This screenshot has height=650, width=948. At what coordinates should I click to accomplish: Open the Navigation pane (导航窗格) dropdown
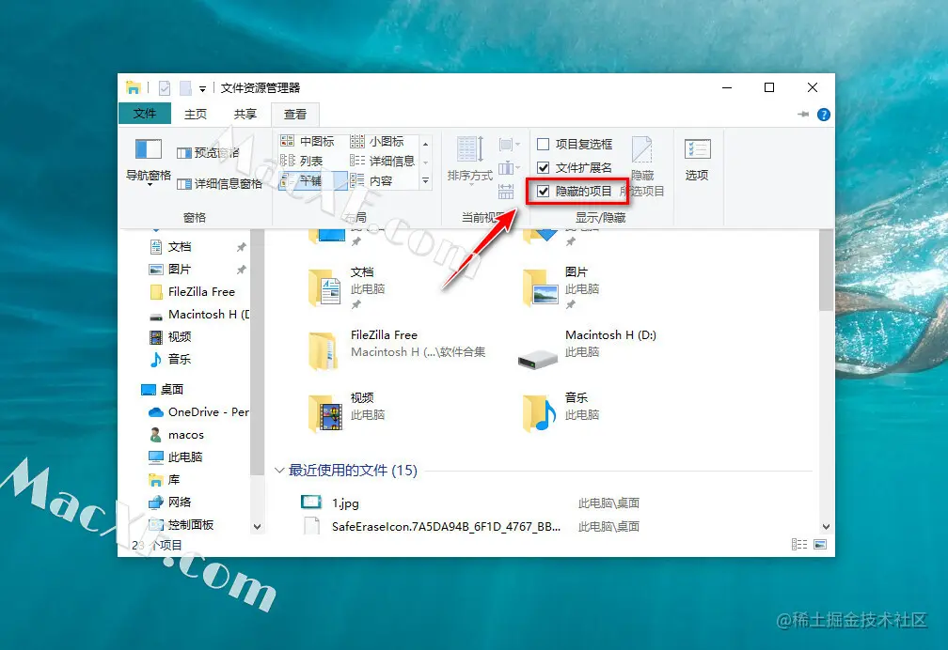coord(149,160)
